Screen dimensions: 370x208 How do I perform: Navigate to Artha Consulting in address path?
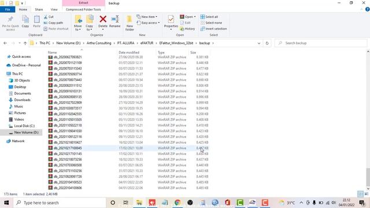click(99, 43)
